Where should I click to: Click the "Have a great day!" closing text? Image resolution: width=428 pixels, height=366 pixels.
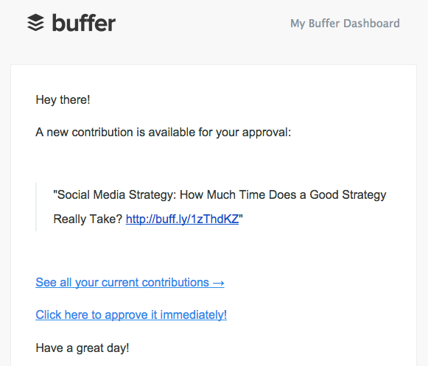tap(83, 348)
